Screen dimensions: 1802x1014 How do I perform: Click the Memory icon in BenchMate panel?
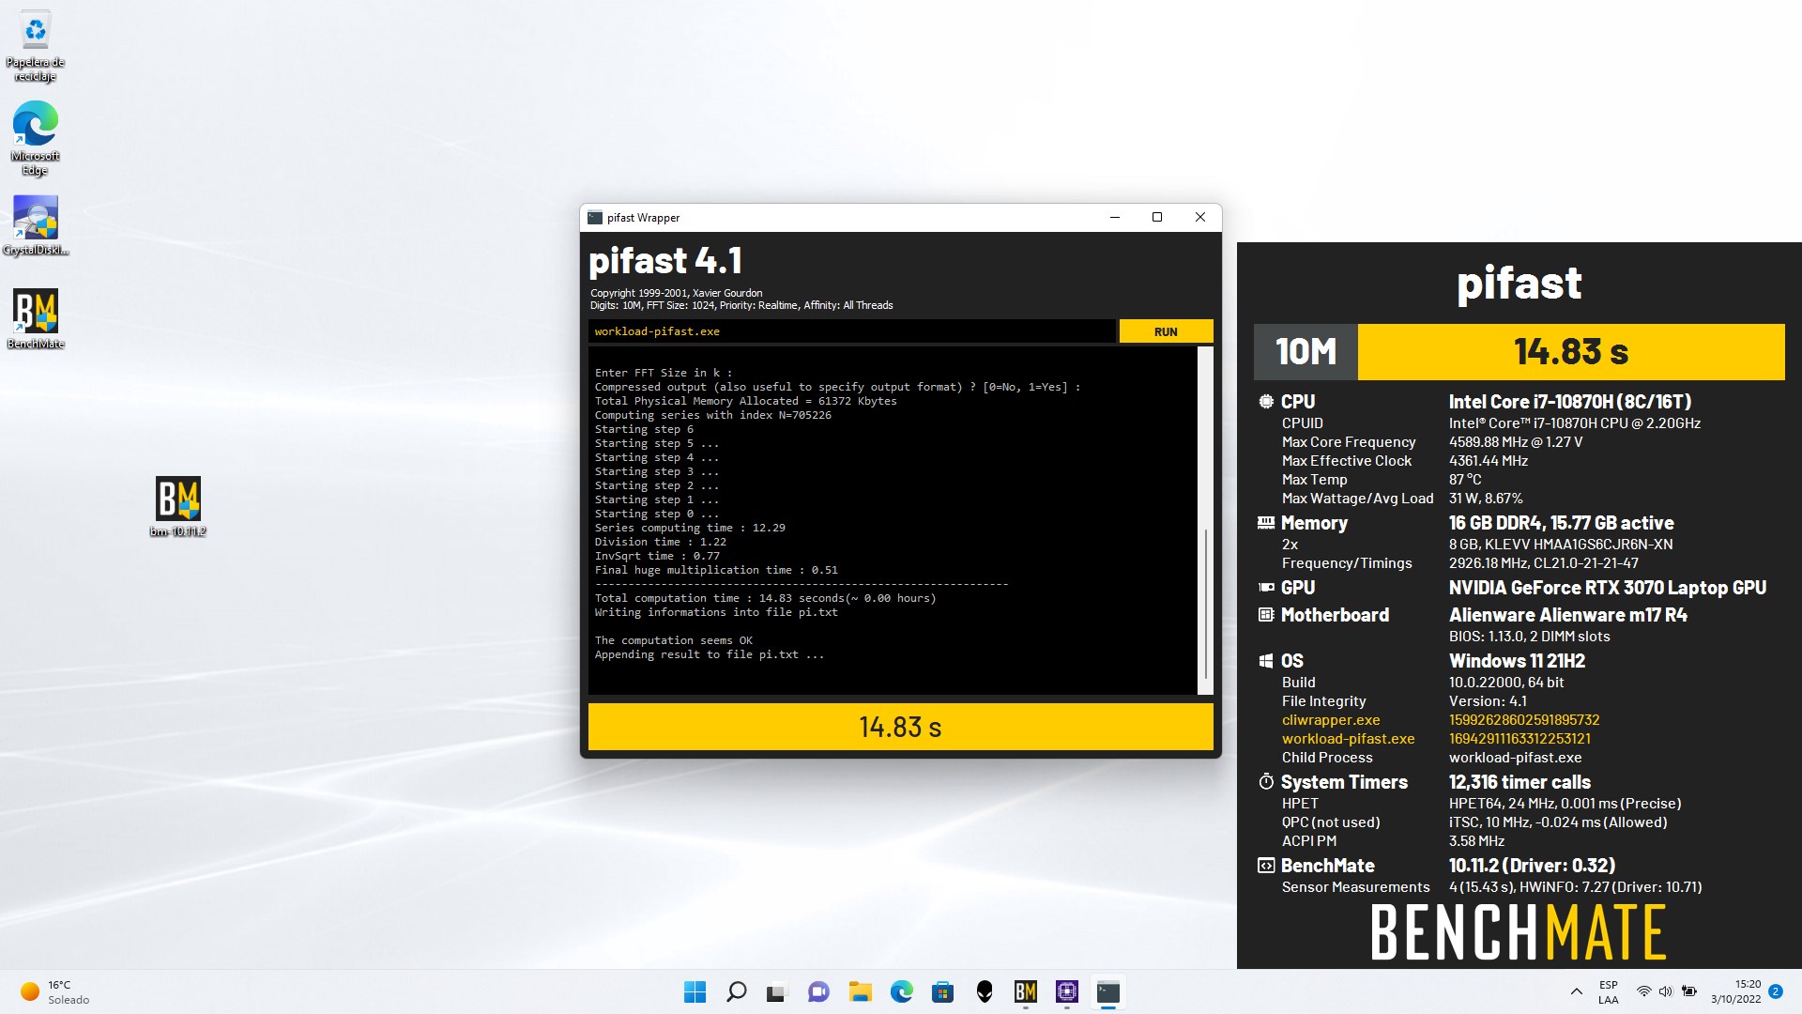[x=1266, y=523]
